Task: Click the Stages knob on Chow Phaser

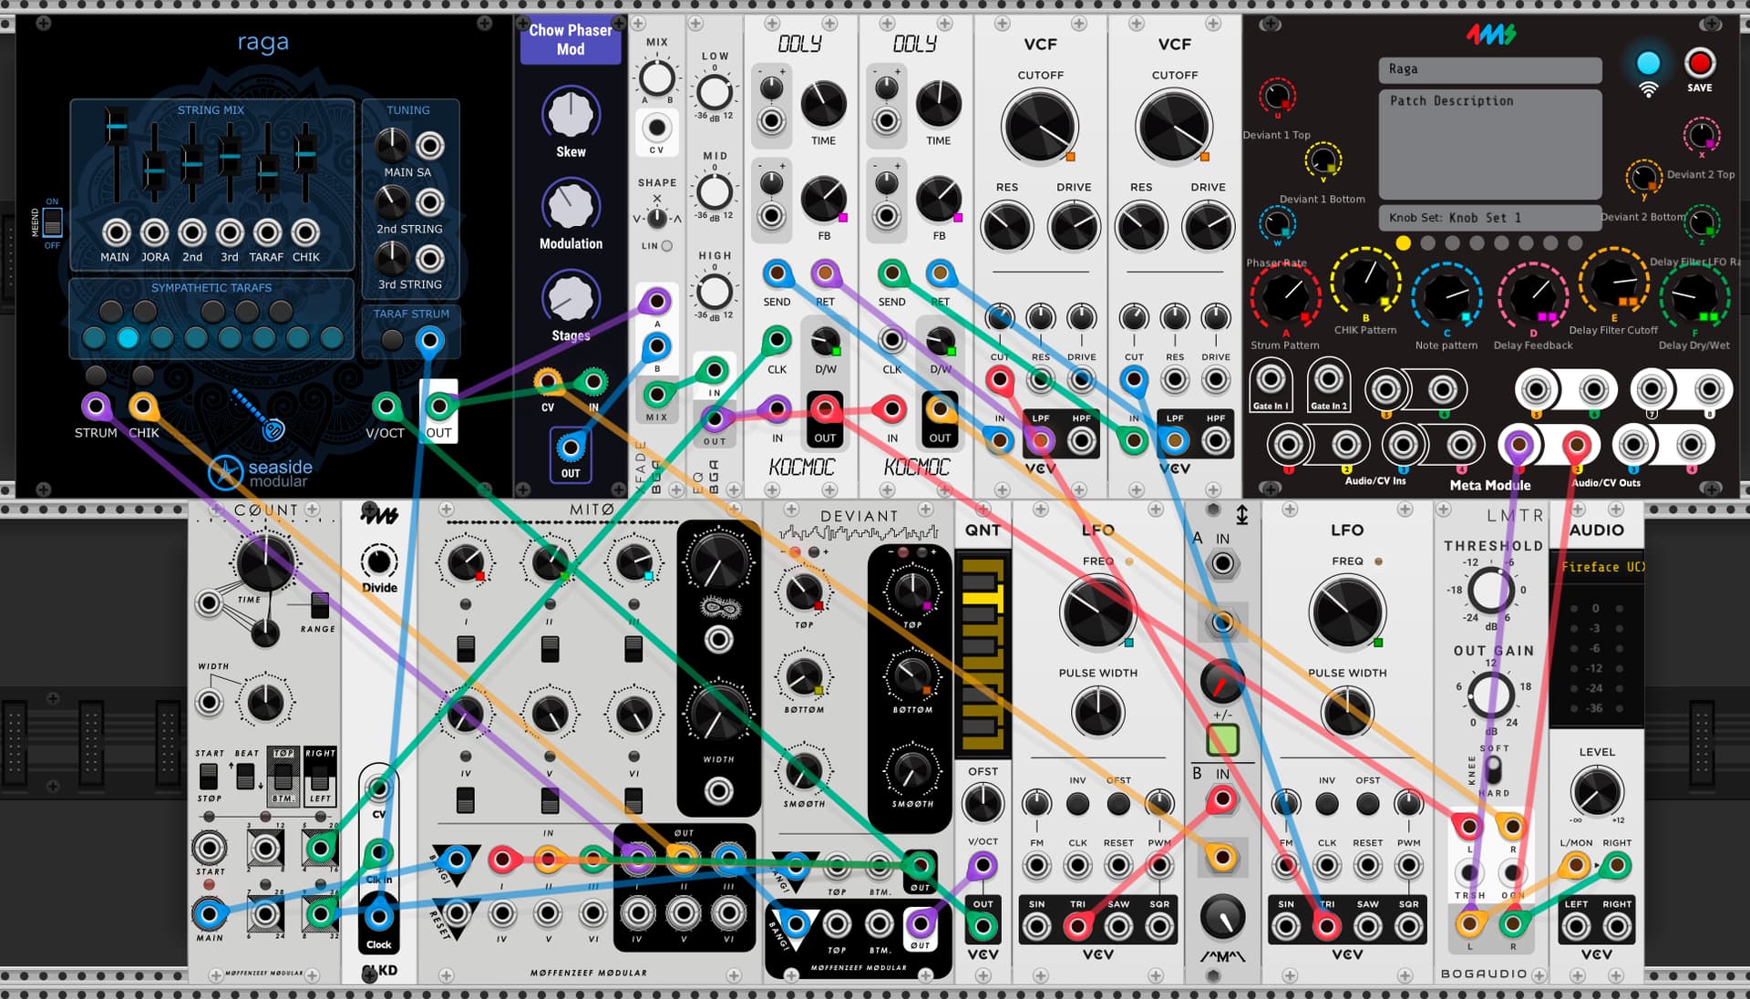Action: coord(571,297)
